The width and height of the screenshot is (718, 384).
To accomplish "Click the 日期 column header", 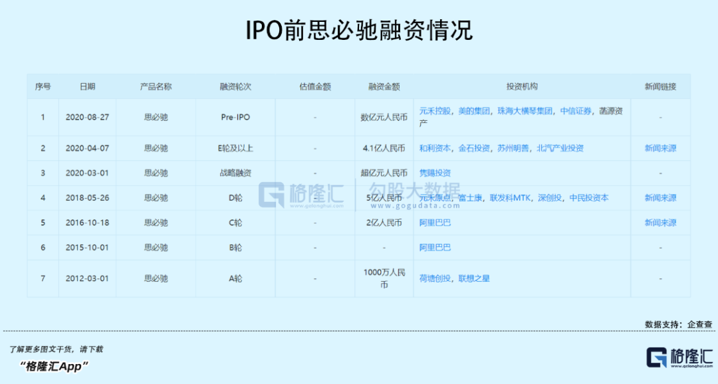I will [x=88, y=86].
